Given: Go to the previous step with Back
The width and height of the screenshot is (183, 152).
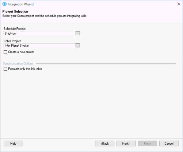Looking at the screenshot, I should point(104,144).
